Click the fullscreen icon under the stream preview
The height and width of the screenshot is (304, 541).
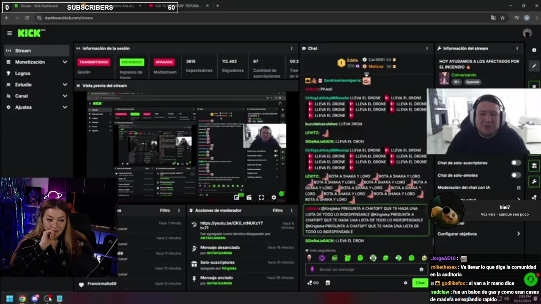[x=261, y=197]
